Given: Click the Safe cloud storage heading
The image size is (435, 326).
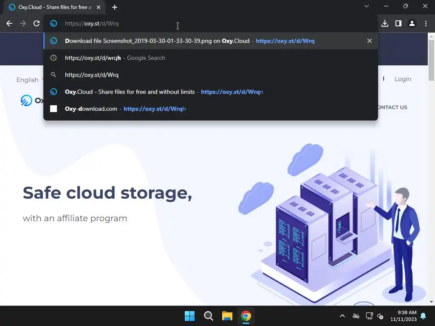Looking at the screenshot, I should pos(107,193).
